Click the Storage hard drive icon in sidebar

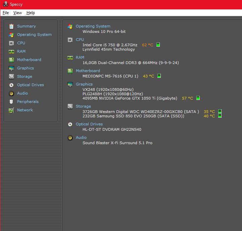pyautogui.click(x=11, y=76)
